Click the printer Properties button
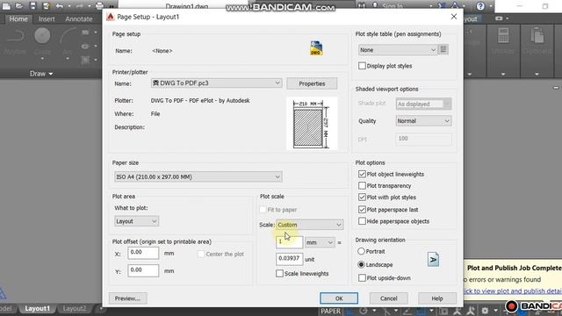The image size is (562, 316). coord(312,83)
